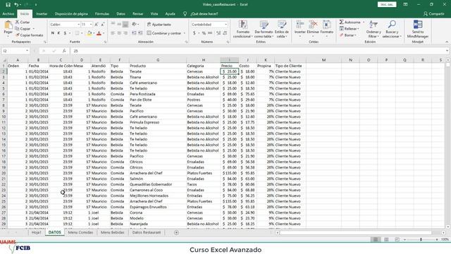
Task: Click the vertical scrollbar down arrow
Action: (x=448, y=227)
